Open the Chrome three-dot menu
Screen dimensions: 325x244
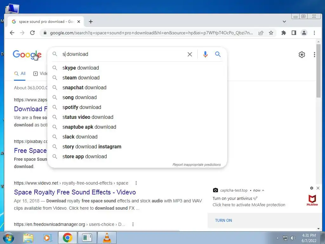pos(314,33)
